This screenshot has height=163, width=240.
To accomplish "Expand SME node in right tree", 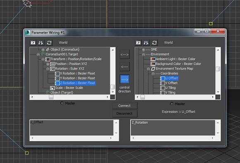I will 144,50.
